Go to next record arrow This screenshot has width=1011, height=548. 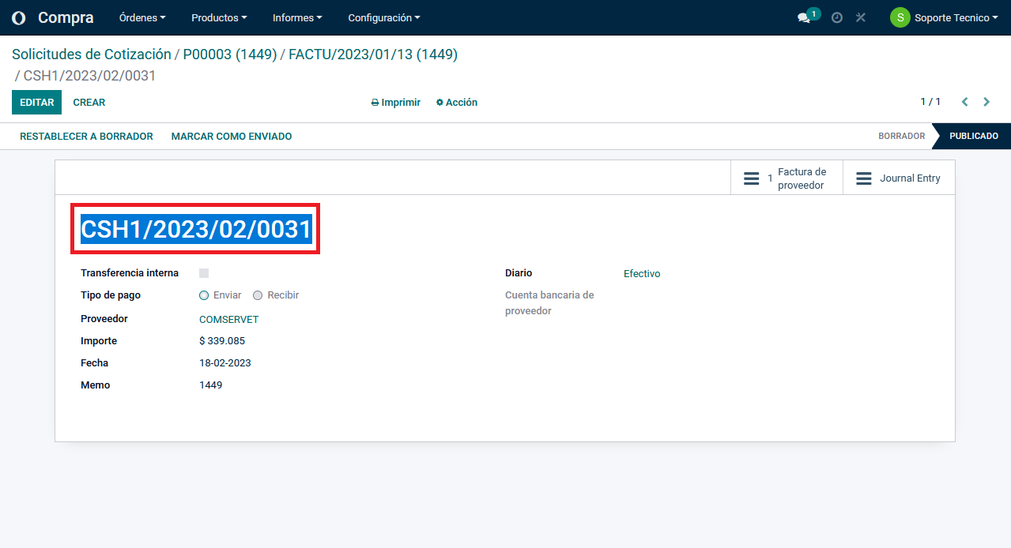[x=986, y=102]
